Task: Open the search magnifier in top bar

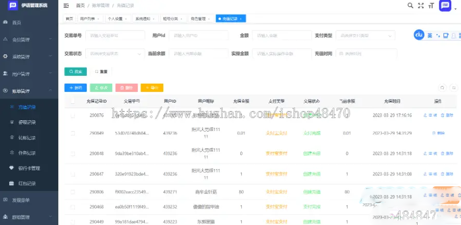Action: (410, 6)
